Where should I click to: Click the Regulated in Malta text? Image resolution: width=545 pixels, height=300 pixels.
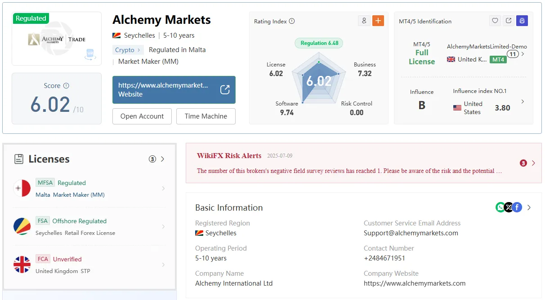pos(177,50)
